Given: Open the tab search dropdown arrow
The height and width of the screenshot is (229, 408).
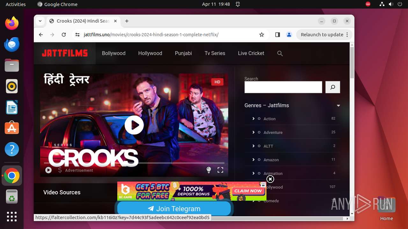Looking at the screenshot, I should 40,21.
